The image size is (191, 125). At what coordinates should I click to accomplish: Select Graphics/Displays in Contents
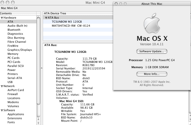pyautogui.click(x=20, y=50)
